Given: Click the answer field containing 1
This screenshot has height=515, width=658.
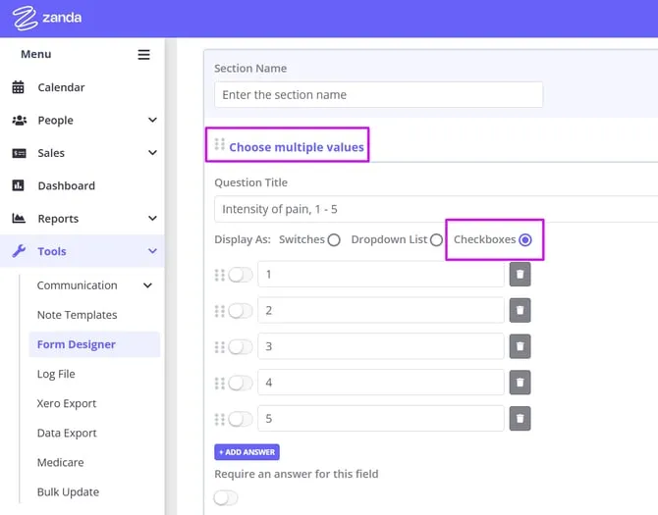Looking at the screenshot, I should point(381,274).
